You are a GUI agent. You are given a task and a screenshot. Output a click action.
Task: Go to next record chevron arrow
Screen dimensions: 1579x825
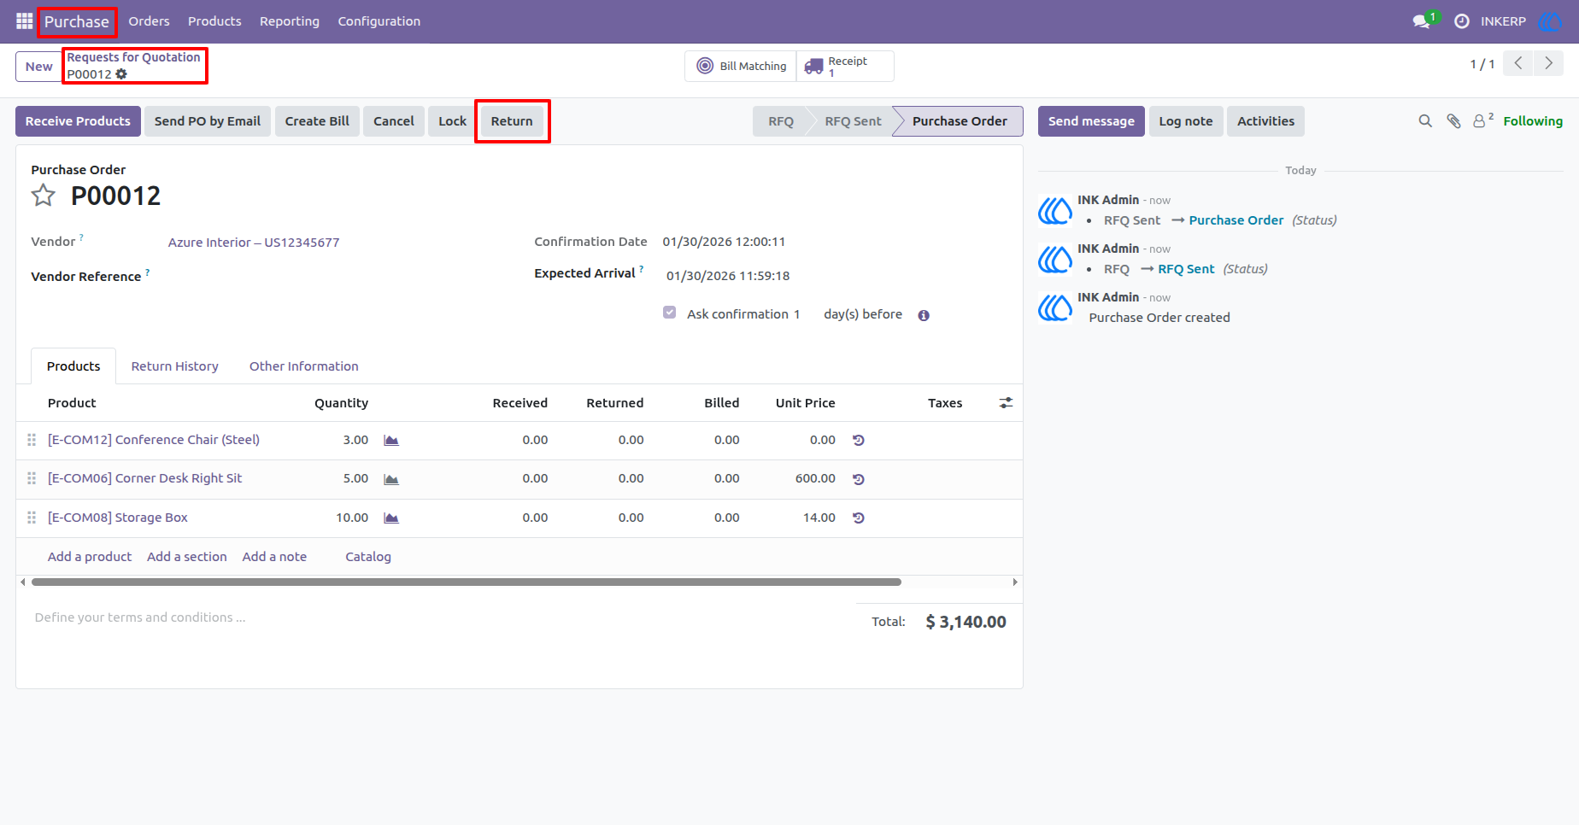(x=1548, y=63)
